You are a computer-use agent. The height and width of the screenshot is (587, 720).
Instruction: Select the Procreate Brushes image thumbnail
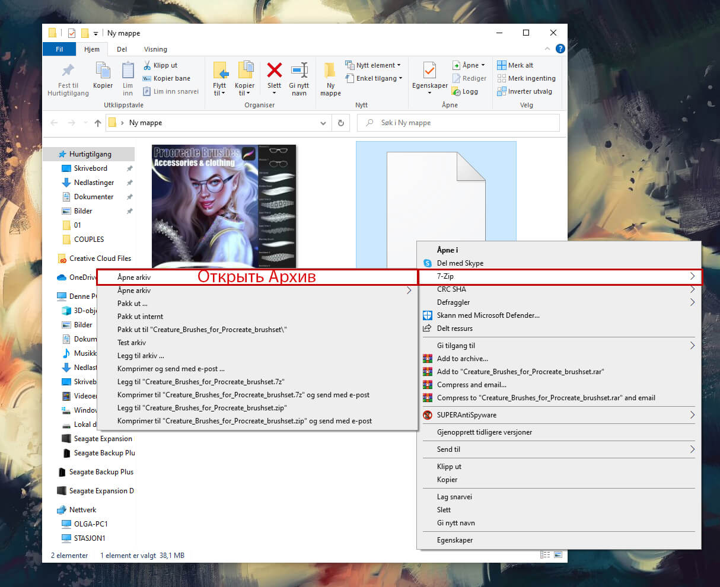(x=224, y=206)
